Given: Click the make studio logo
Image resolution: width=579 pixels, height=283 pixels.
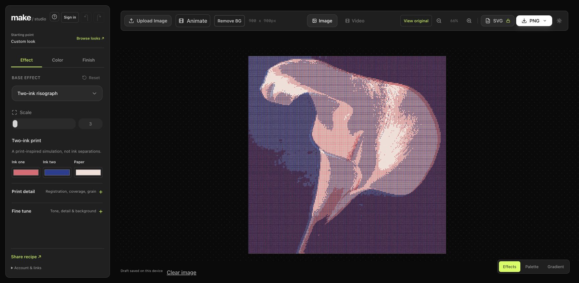Looking at the screenshot, I should click(x=28, y=18).
